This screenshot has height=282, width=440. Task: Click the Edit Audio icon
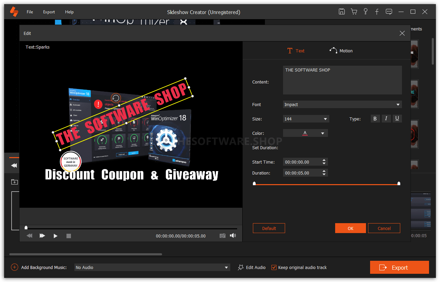(x=241, y=267)
